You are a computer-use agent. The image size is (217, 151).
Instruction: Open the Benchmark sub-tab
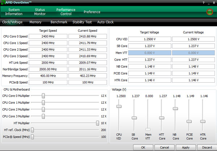[x=59, y=22]
